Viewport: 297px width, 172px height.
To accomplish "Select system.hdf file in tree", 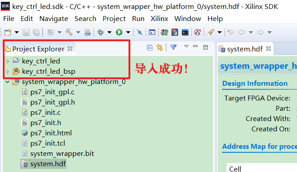I will click(48, 164).
